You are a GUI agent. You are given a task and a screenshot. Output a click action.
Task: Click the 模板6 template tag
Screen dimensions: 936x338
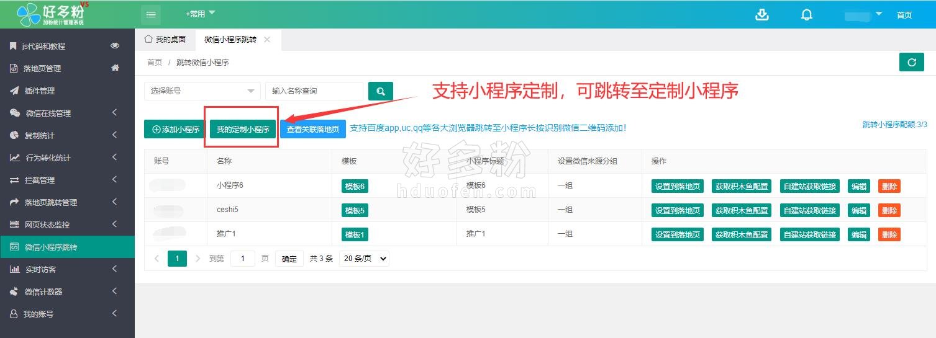355,185
